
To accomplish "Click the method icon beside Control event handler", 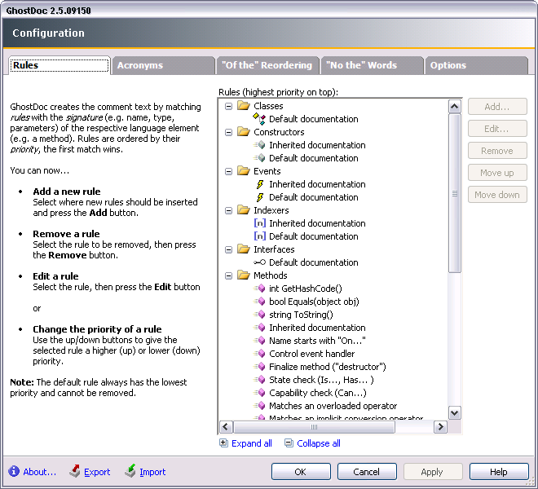I will pyautogui.click(x=260, y=354).
